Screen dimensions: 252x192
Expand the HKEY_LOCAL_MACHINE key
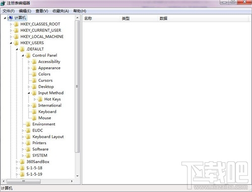coord(11,37)
